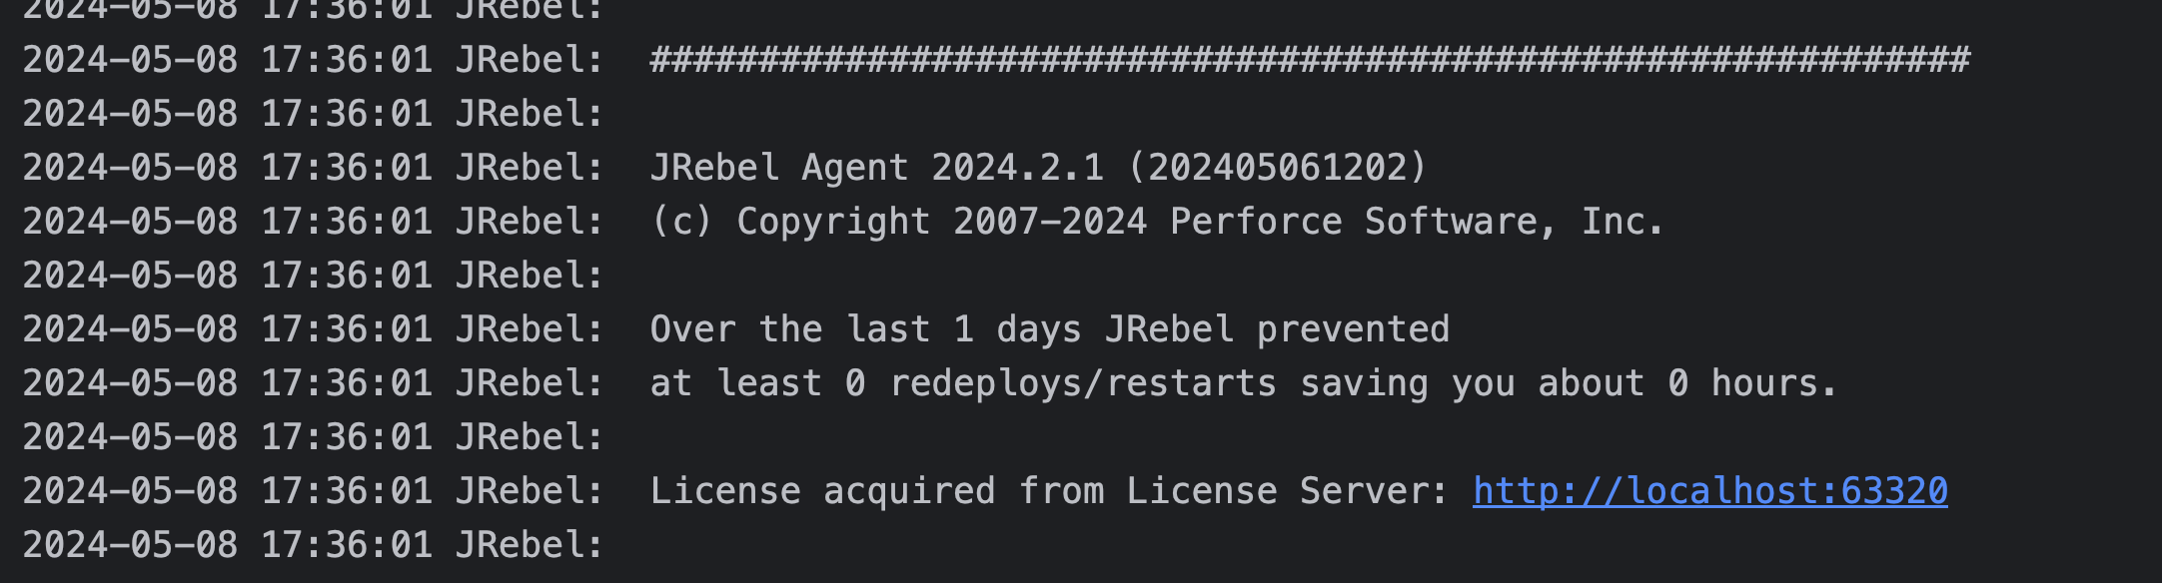
Task: Click the 'Perforce Software, Inc.' text
Action: pos(1417,222)
